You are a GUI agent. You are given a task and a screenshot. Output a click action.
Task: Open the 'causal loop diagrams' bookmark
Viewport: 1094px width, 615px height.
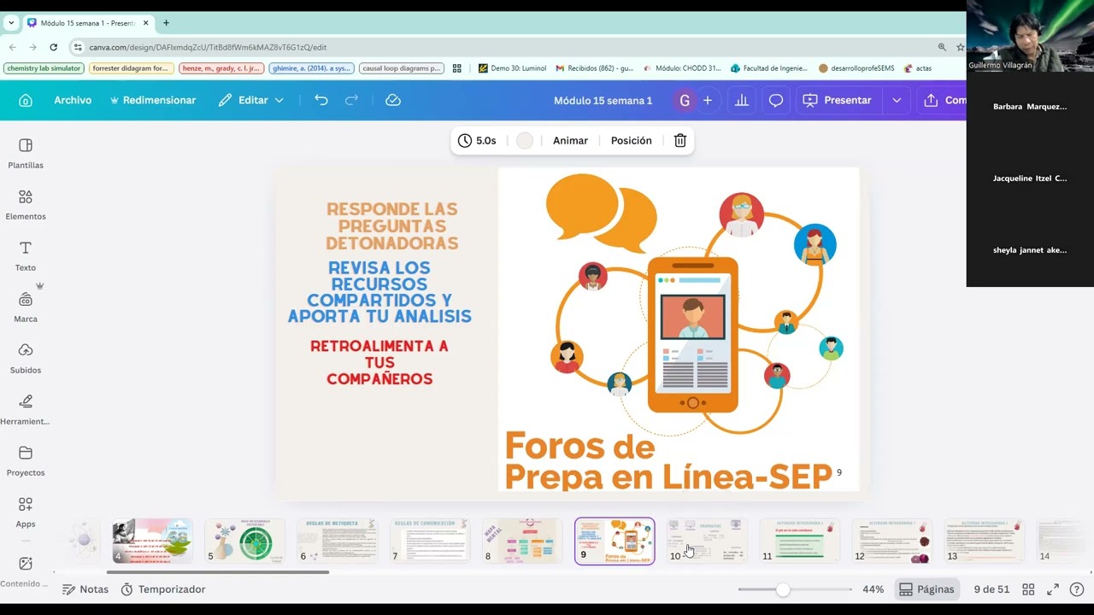pos(402,68)
